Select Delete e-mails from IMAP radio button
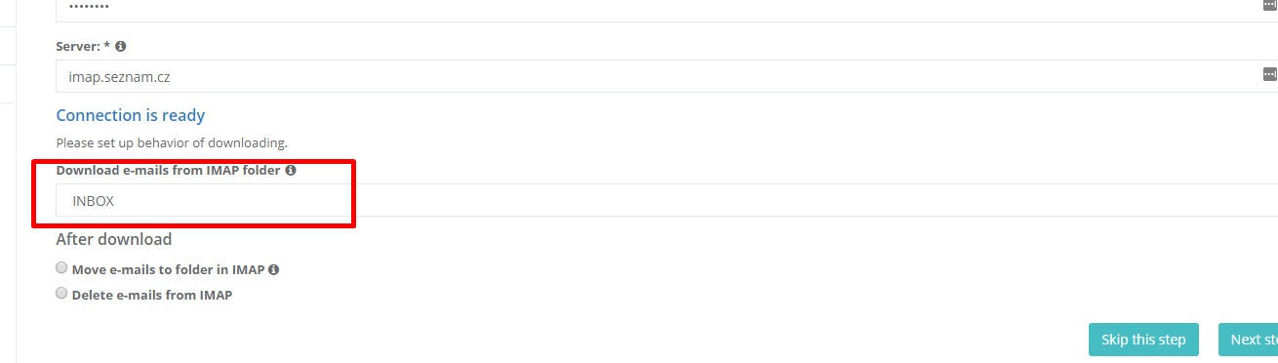The height and width of the screenshot is (363, 1278). coord(62,293)
